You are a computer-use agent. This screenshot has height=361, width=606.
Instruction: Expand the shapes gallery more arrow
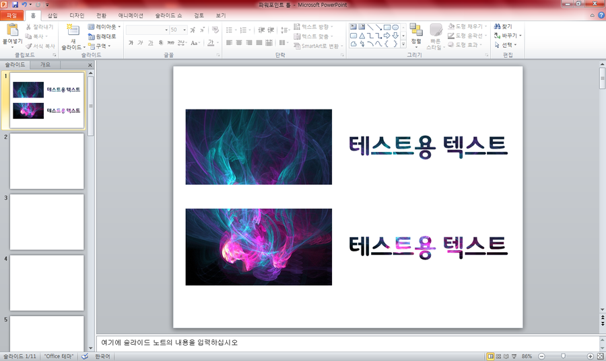click(403, 44)
